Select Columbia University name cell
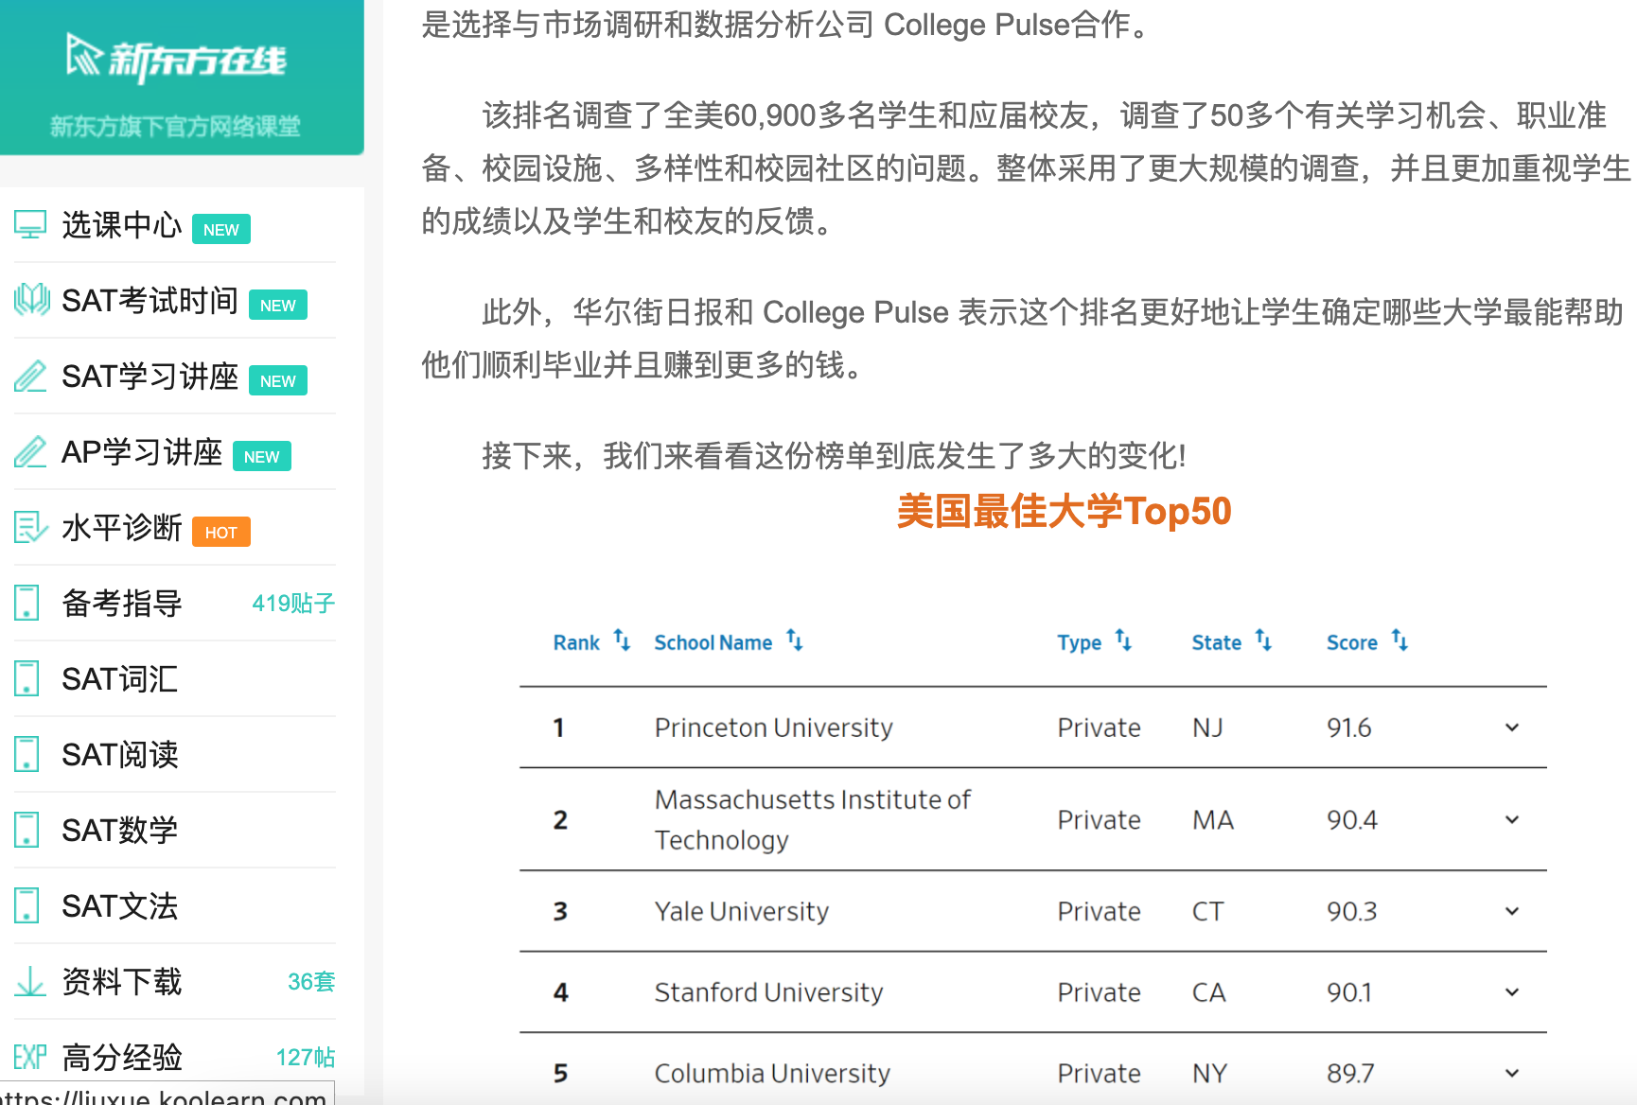Screen dimensions: 1637x1105 pos(772,1074)
